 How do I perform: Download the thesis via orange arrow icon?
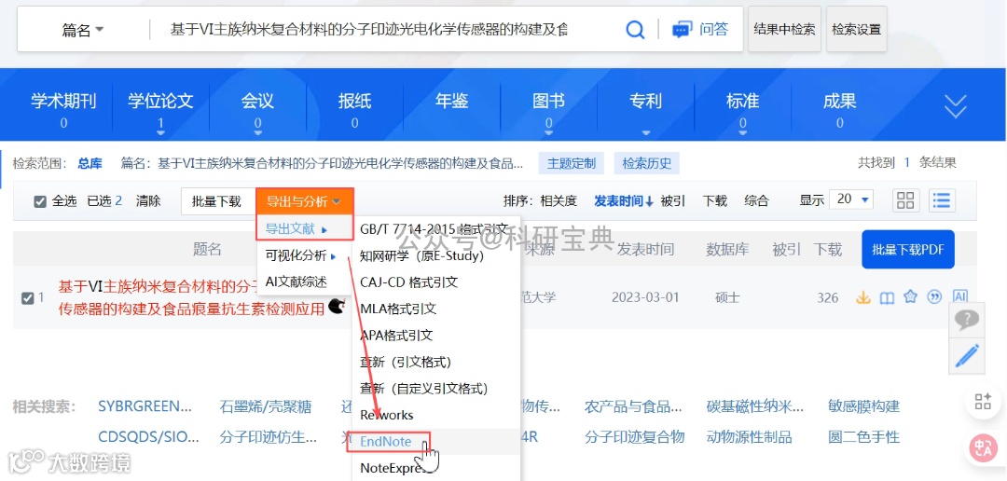863,297
